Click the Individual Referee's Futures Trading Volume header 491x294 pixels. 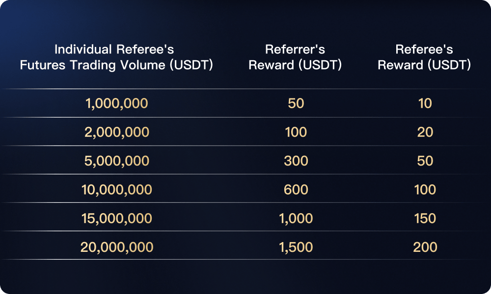(x=116, y=57)
